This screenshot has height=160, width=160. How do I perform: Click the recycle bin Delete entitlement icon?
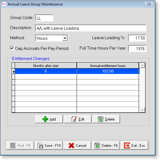pos(100,119)
